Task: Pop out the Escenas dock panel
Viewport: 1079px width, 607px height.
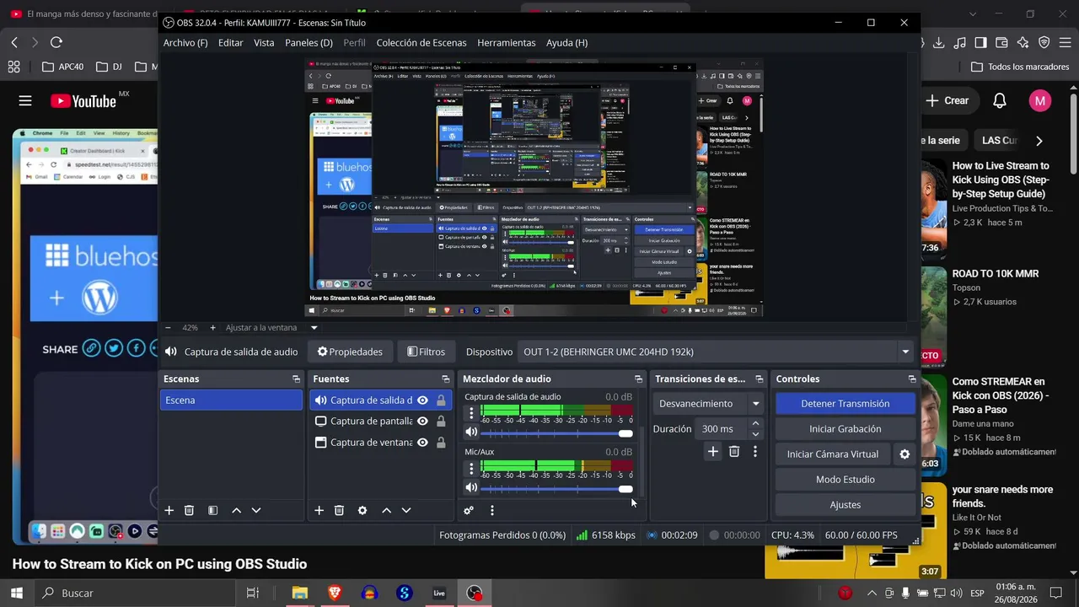Action: (296, 379)
